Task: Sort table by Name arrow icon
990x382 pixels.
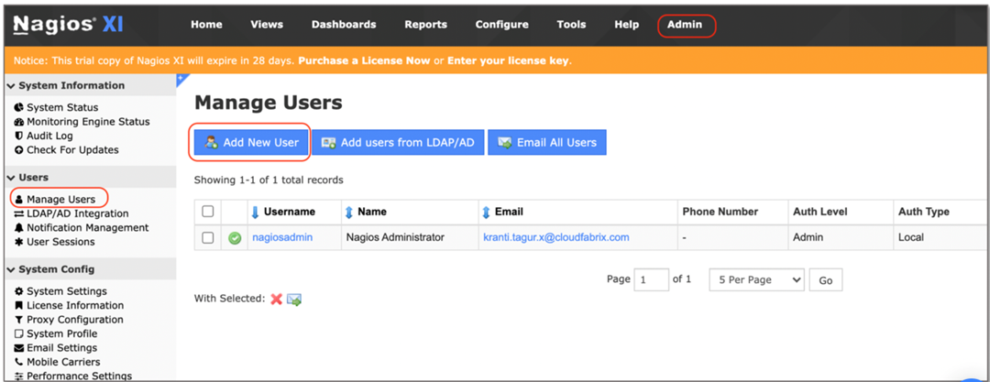Action: pos(348,212)
